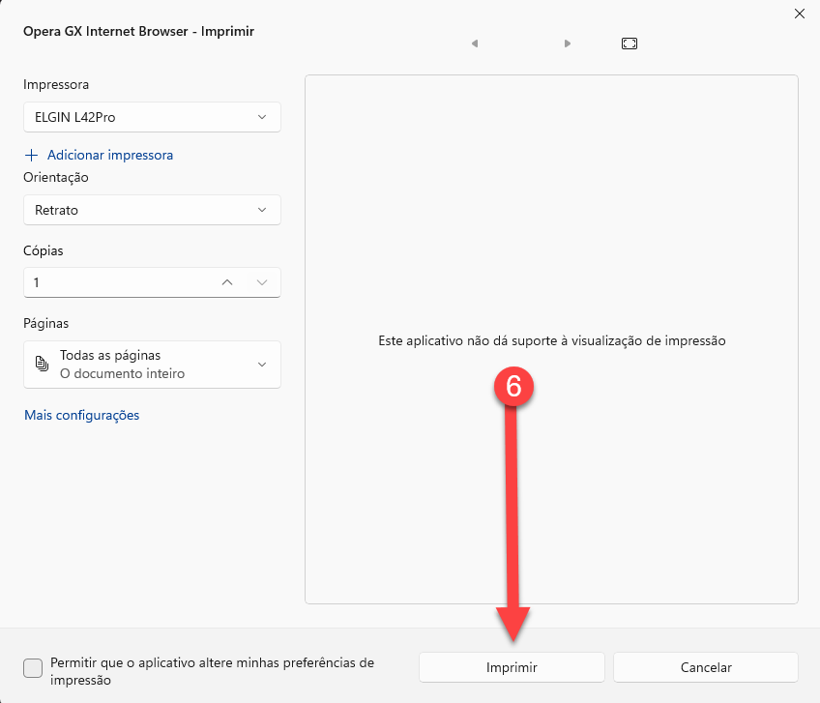Click the Orientação label
Screen dimensions: 820x703
coord(56,177)
